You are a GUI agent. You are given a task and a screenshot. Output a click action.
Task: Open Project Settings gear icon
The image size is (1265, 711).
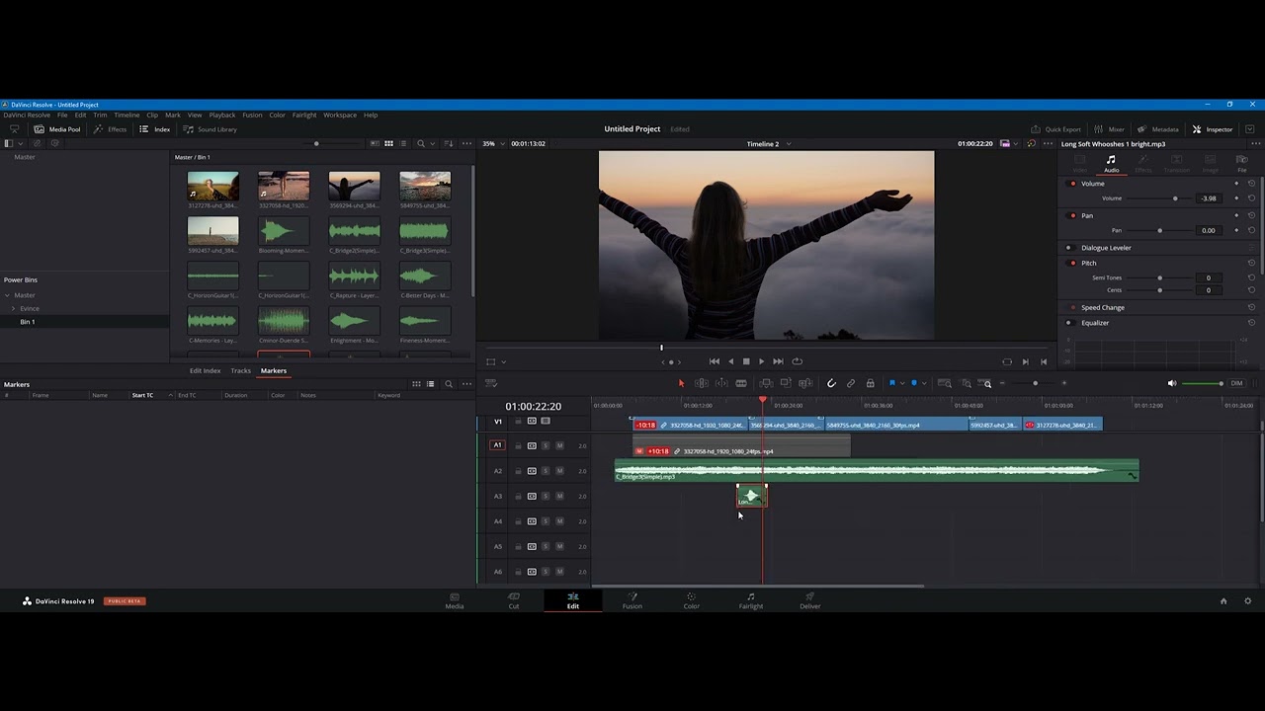coord(1247,600)
